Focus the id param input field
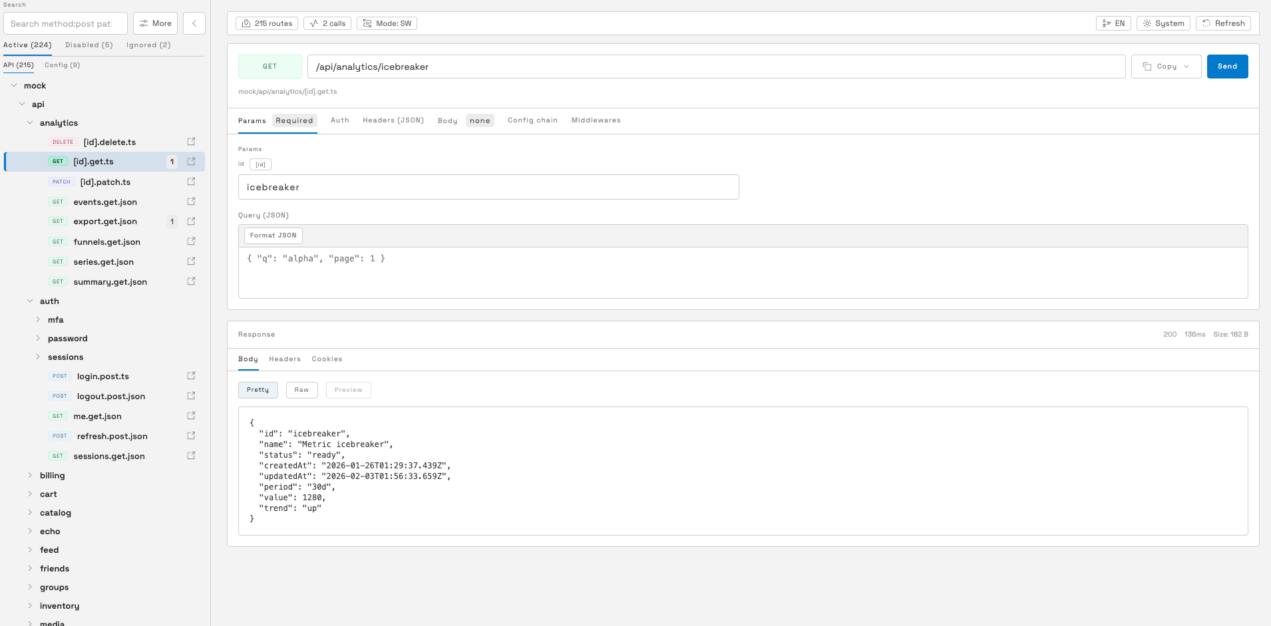Viewport: 1271px width, 626px height. (x=488, y=187)
